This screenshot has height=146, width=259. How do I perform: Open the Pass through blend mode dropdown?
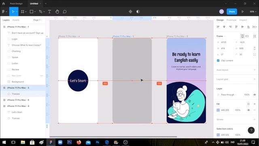click(229, 94)
